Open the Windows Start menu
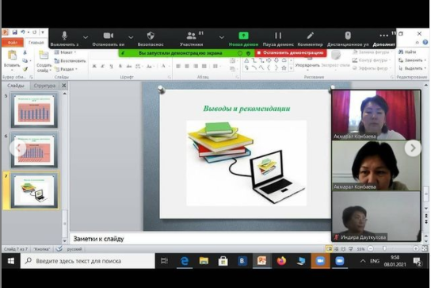Viewport: 431px width, 288px height. [x=11, y=261]
